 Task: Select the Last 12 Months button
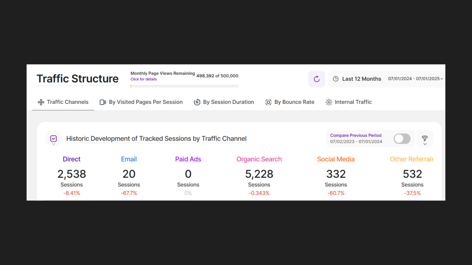click(361, 79)
